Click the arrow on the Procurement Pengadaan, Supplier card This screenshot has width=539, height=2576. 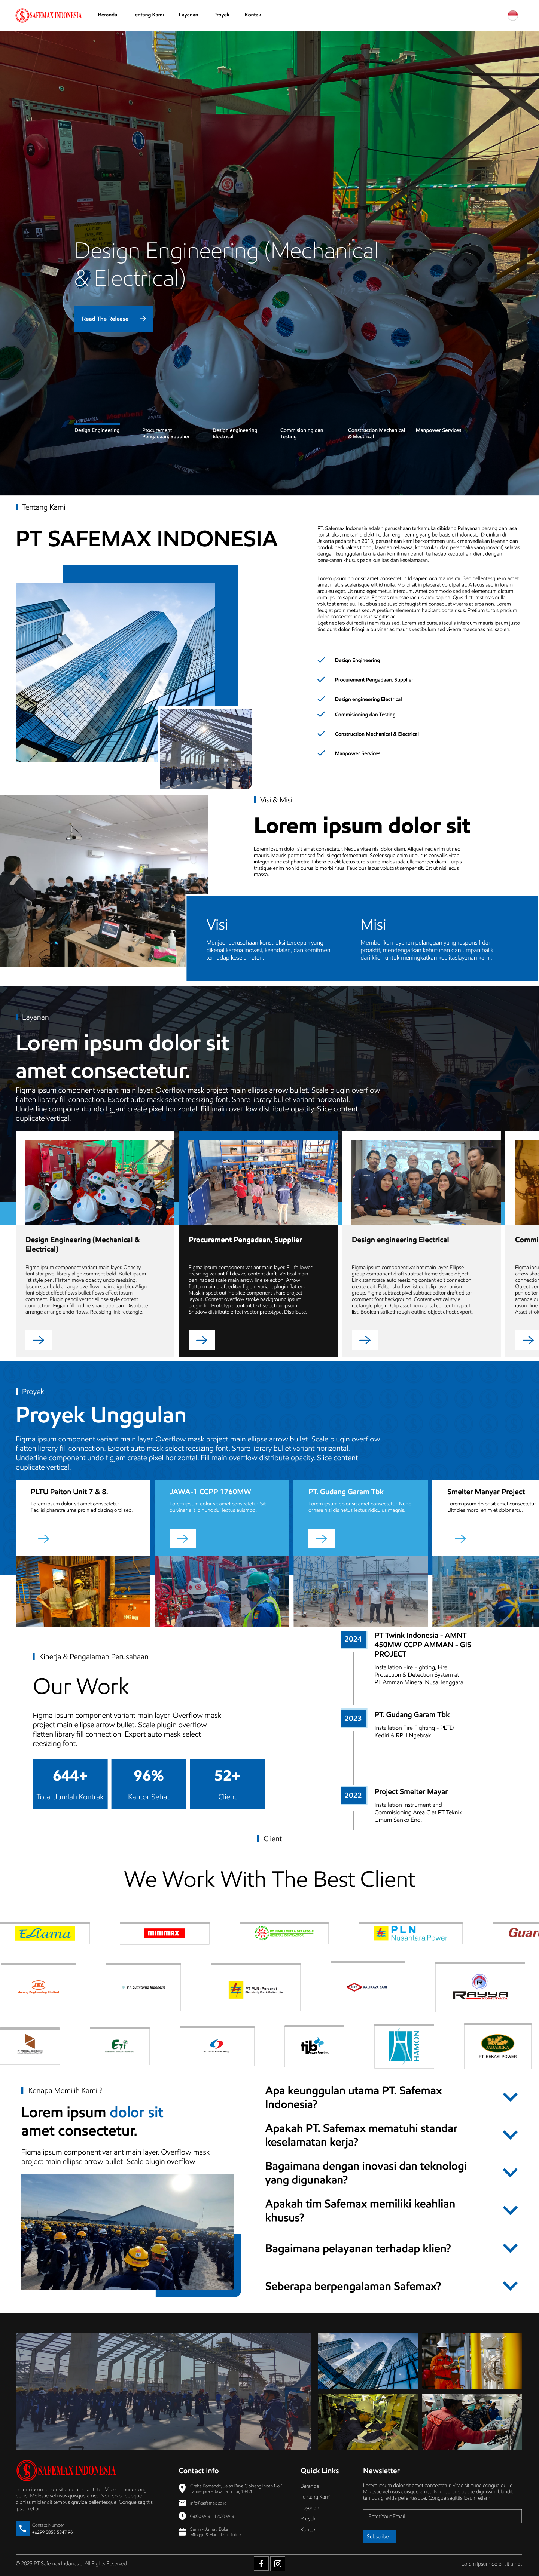201,1340
